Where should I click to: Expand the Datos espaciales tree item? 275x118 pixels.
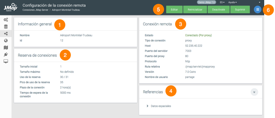pos(147,106)
